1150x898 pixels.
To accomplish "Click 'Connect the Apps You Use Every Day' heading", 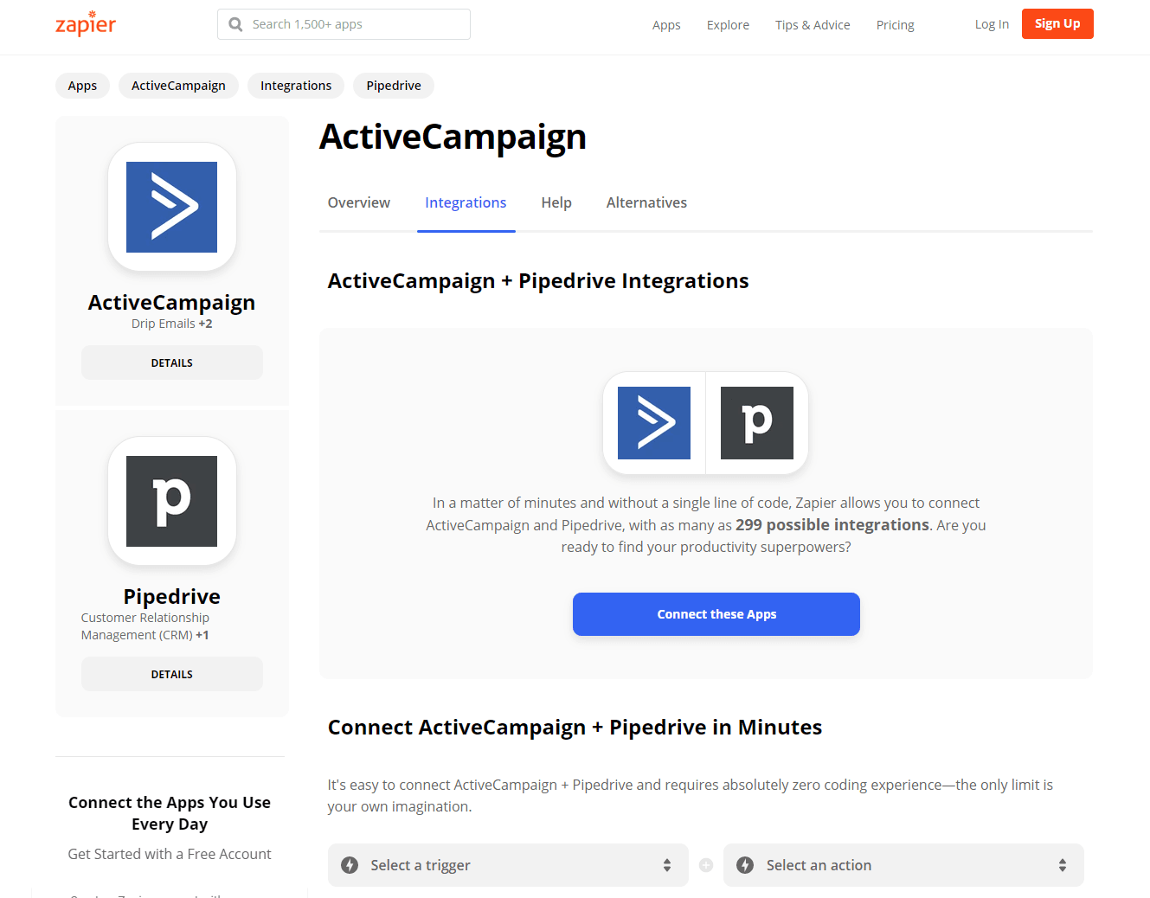I will [x=170, y=813].
